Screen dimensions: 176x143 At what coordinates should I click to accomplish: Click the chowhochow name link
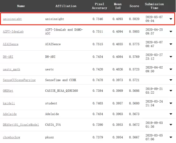(x=11, y=137)
